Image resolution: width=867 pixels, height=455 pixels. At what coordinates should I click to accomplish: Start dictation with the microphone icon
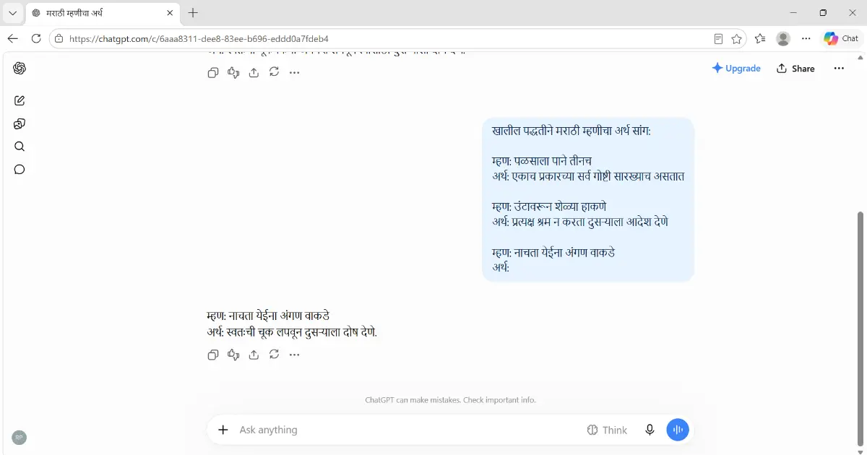(x=650, y=430)
